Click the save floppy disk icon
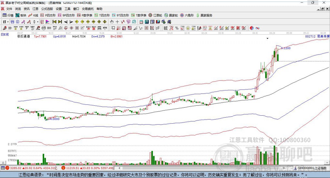This screenshot has height=178, width=330. tap(158, 22)
